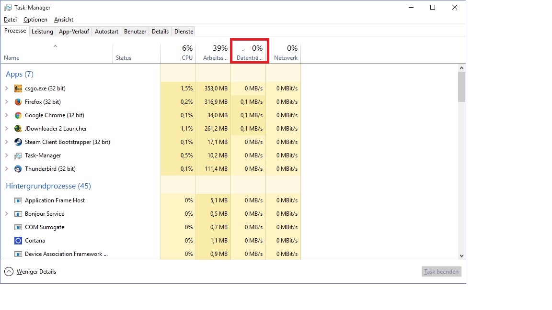Switch to the Benutzer tab

pyautogui.click(x=135, y=32)
